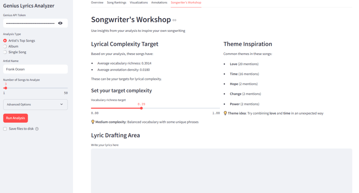Click the help icon next to Save files
359x193 pixels.
pyautogui.click(x=37, y=129)
